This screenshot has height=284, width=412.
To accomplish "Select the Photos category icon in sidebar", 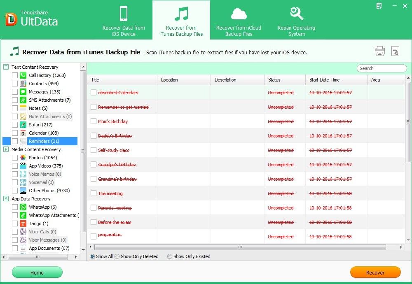I will pyautogui.click(x=23, y=158).
